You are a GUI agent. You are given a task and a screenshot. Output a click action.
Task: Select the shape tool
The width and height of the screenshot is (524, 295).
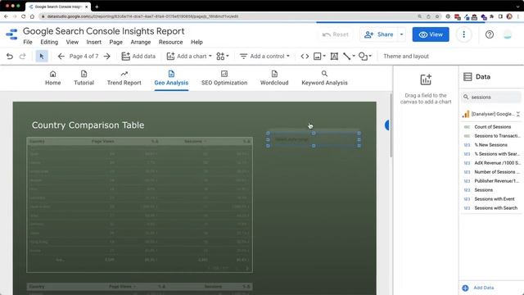363,57
